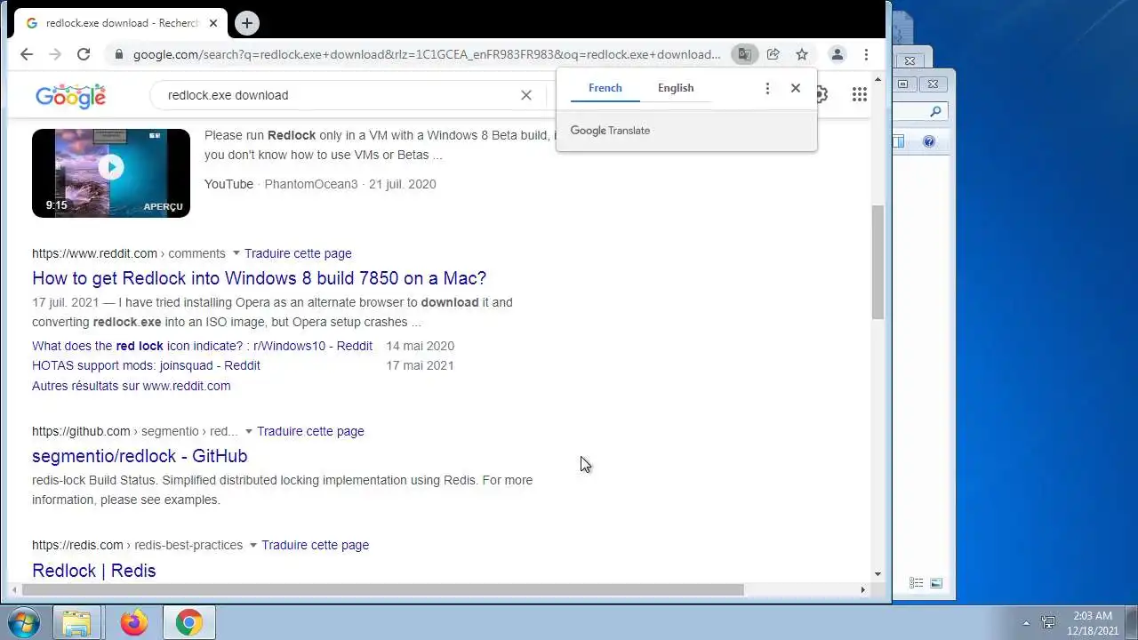Switch to Chrome in the taskbar

[188, 622]
